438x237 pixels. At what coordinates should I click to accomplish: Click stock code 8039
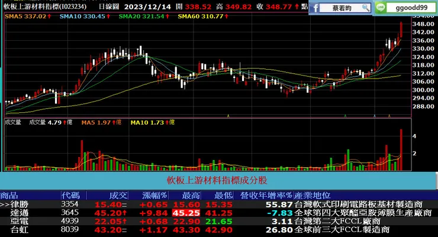(x=70, y=229)
